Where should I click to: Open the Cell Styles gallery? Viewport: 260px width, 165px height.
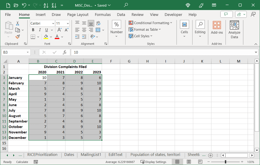141,36
